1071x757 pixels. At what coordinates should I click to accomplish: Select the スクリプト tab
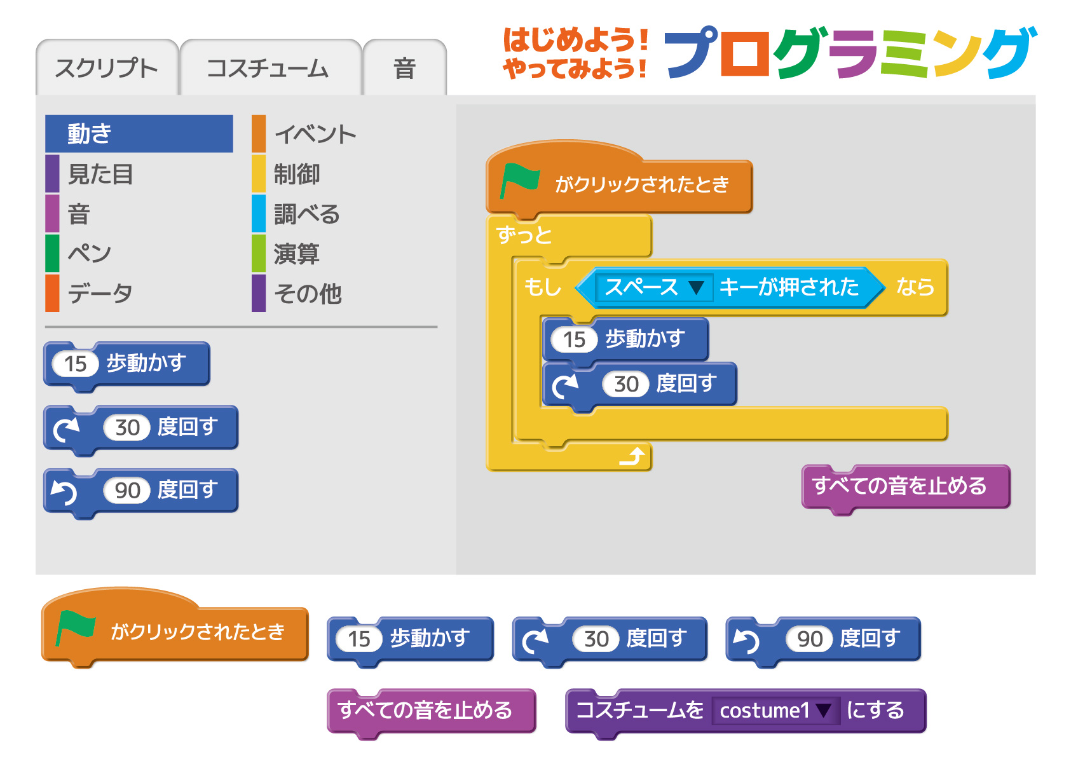point(106,69)
